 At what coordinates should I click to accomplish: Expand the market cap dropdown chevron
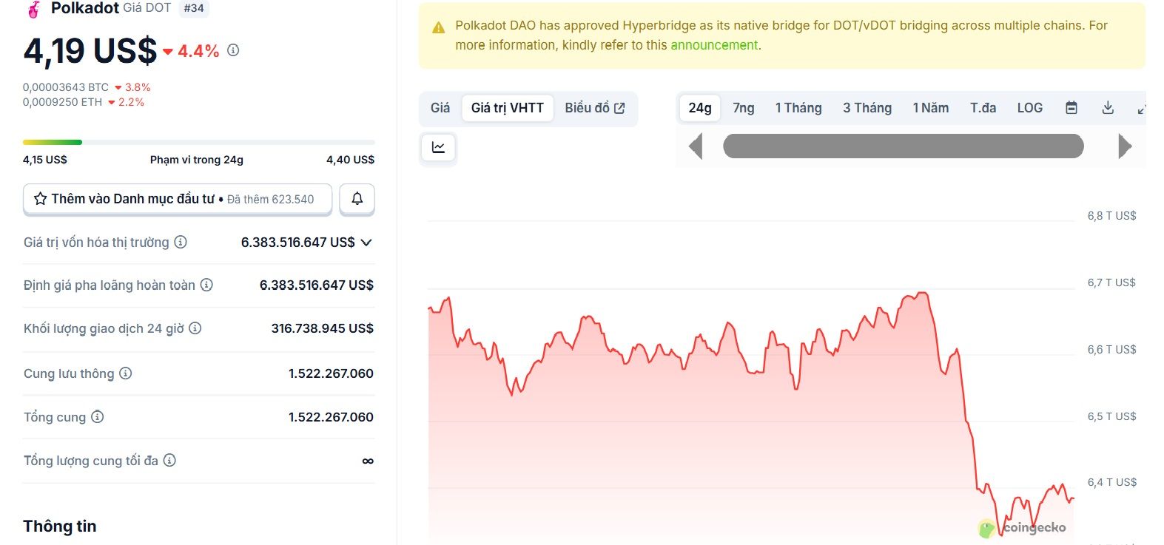tap(366, 243)
